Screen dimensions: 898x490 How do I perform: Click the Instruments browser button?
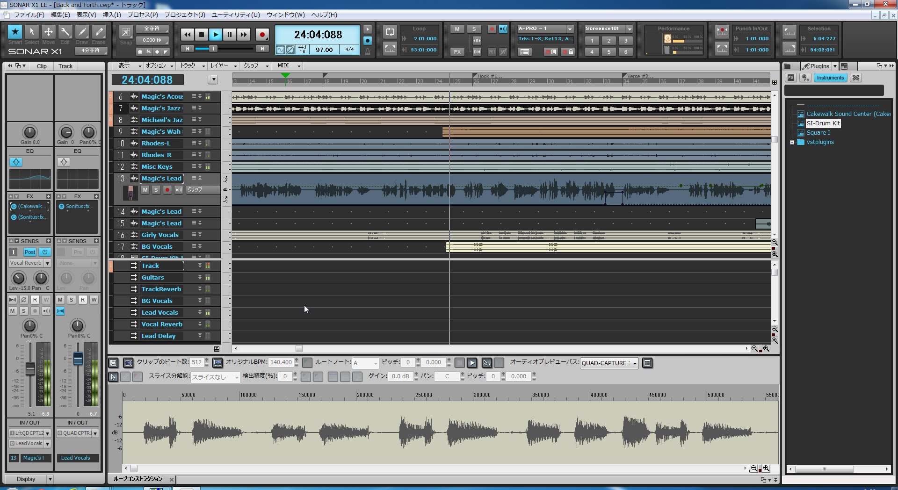click(x=830, y=78)
